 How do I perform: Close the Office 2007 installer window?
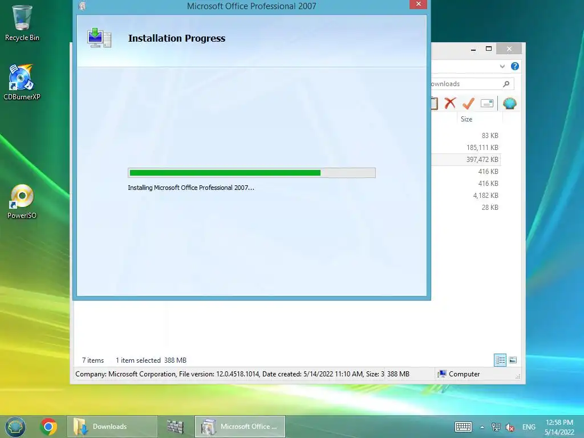pyautogui.click(x=418, y=4)
